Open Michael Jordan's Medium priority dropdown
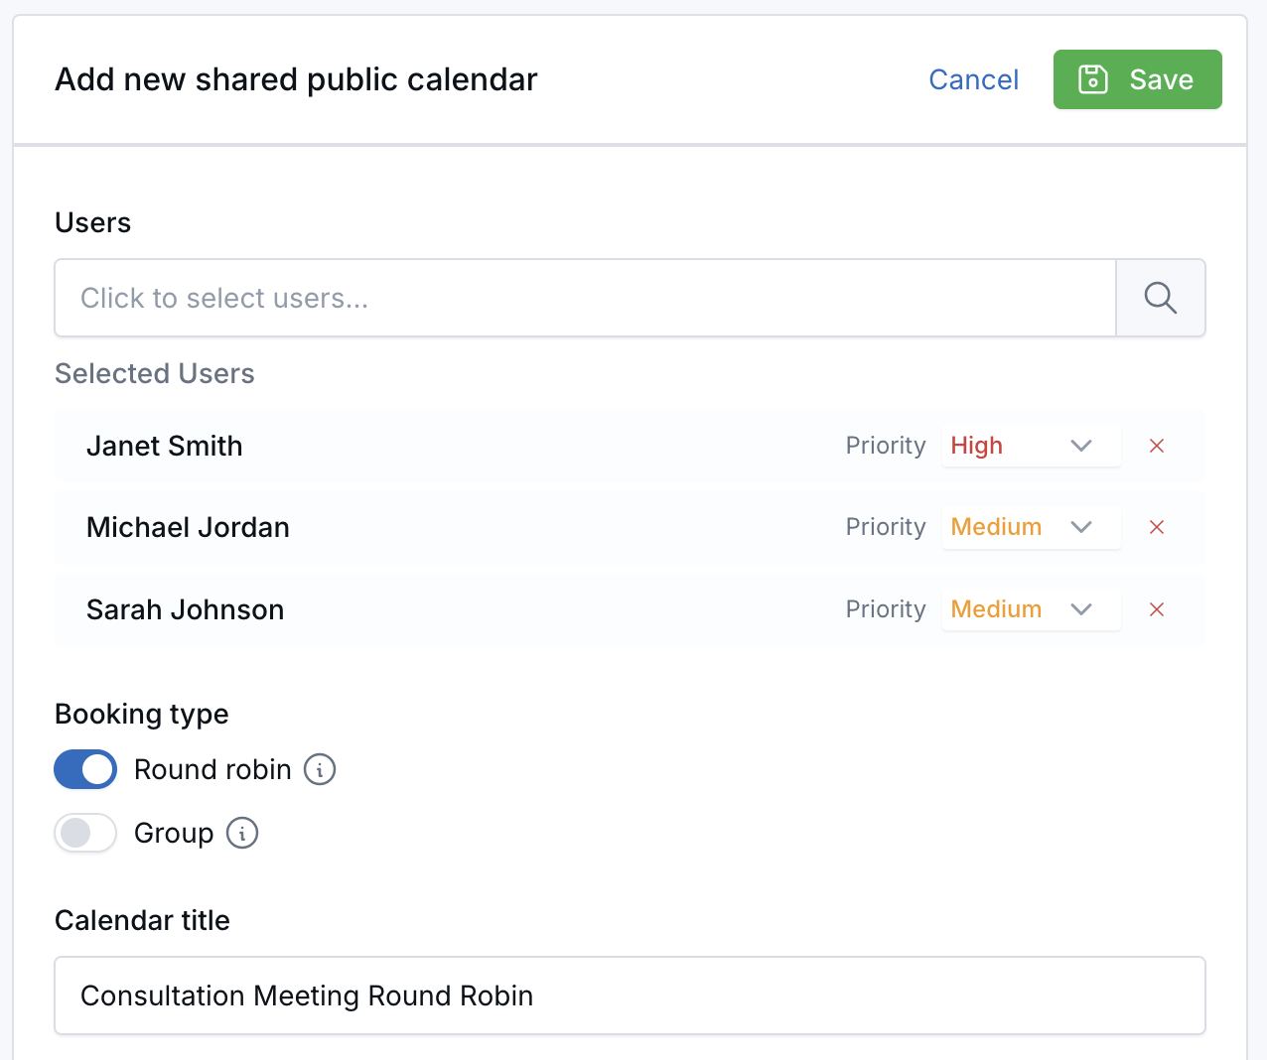This screenshot has height=1060, width=1267. [1080, 527]
